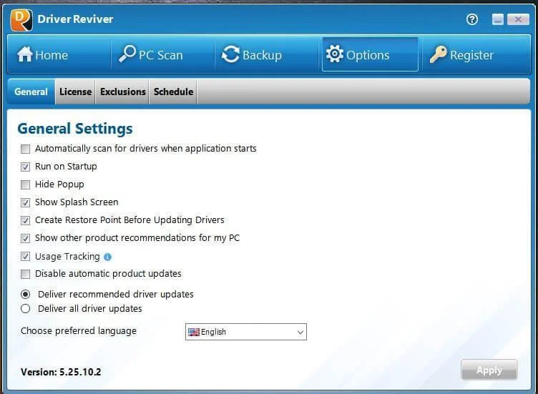The height and width of the screenshot is (394, 538).
Task: Click the Driver Reviver title text
Action: click(75, 19)
